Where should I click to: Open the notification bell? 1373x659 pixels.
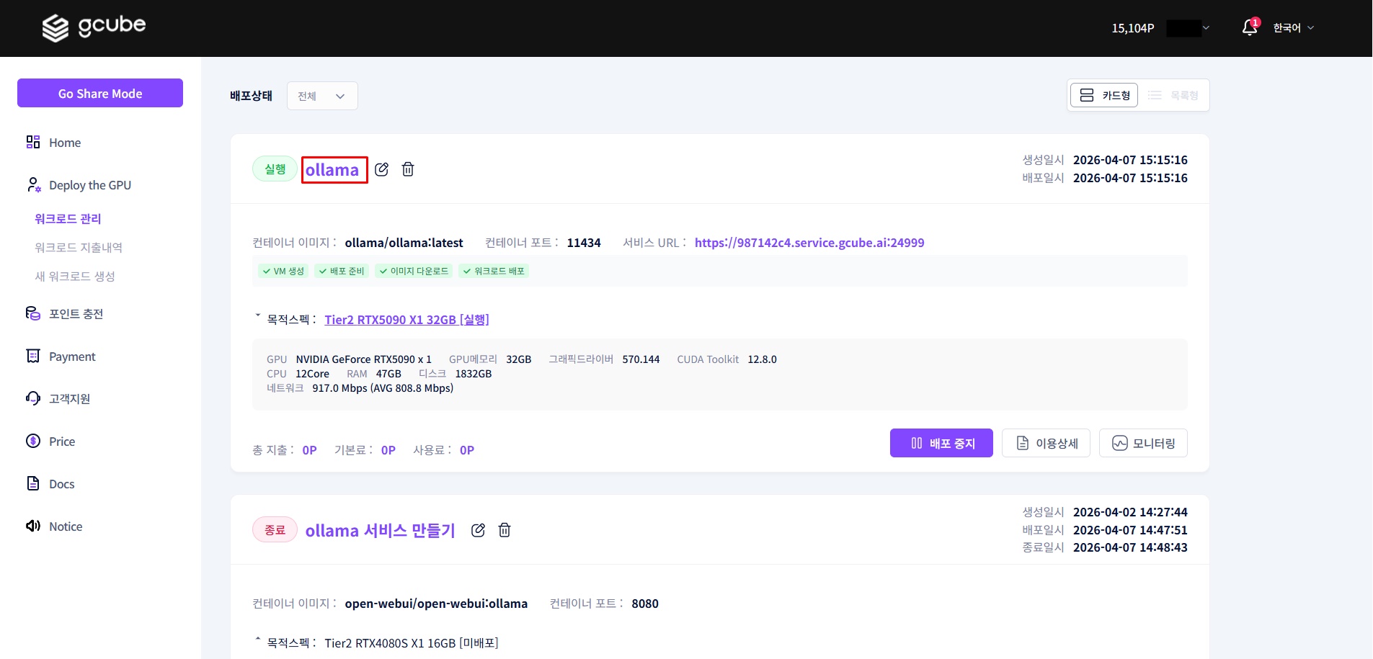pos(1250,27)
